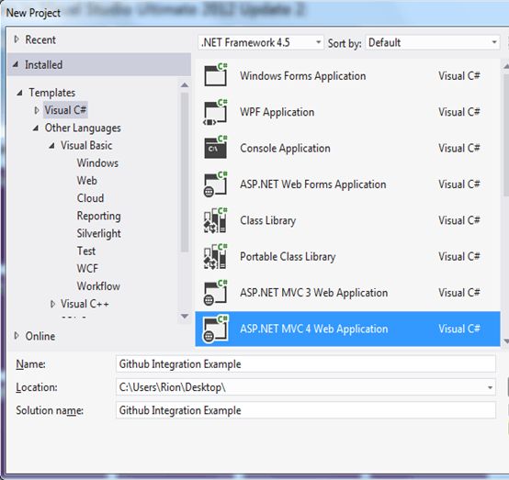Viewport: 509px width, 480px height.
Task: Expand the Online section arrow
Action: (17, 336)
